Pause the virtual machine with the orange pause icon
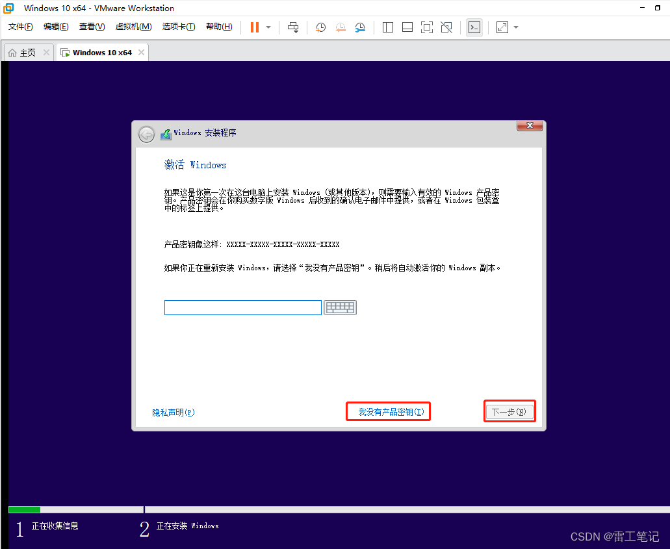The height and width of the screenshot is (549, 670). pyautogui.click(x=255, y=27)
